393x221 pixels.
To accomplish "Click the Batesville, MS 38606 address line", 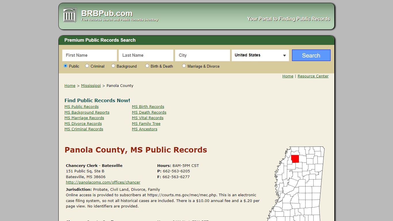I will (86, 177).
